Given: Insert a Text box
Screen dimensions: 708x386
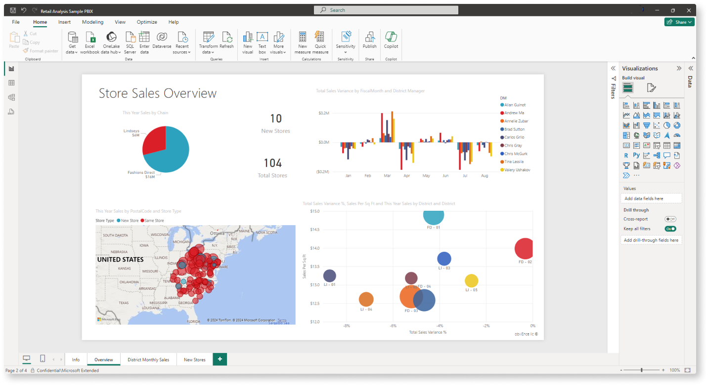Looking at the screenshot, I should [262, 42].
